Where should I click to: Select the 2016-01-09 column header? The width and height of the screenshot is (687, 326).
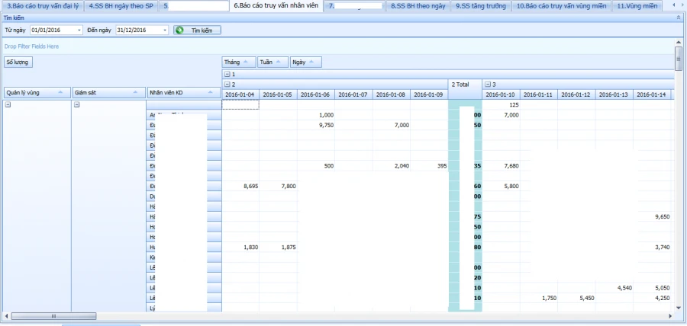pos(429,94)
